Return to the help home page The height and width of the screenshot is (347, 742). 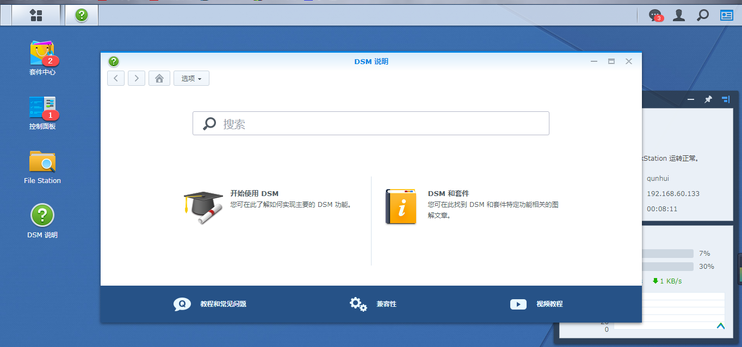click(159, 78)
